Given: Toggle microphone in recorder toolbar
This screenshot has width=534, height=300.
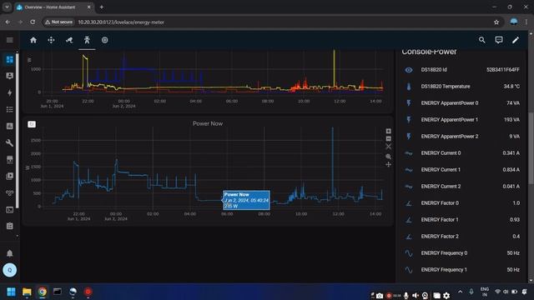Looking at the screenshot, I should pos(406,296).
